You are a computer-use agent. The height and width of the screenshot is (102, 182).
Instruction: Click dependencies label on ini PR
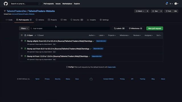click(97, 56)
